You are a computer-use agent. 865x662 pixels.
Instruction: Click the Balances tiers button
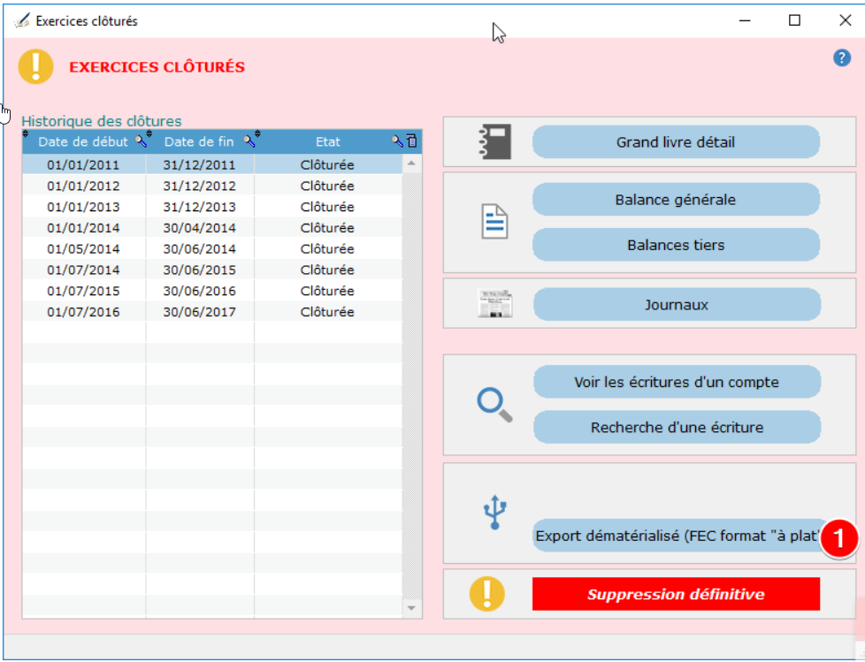pyautogui.click(x=676, y=245)
